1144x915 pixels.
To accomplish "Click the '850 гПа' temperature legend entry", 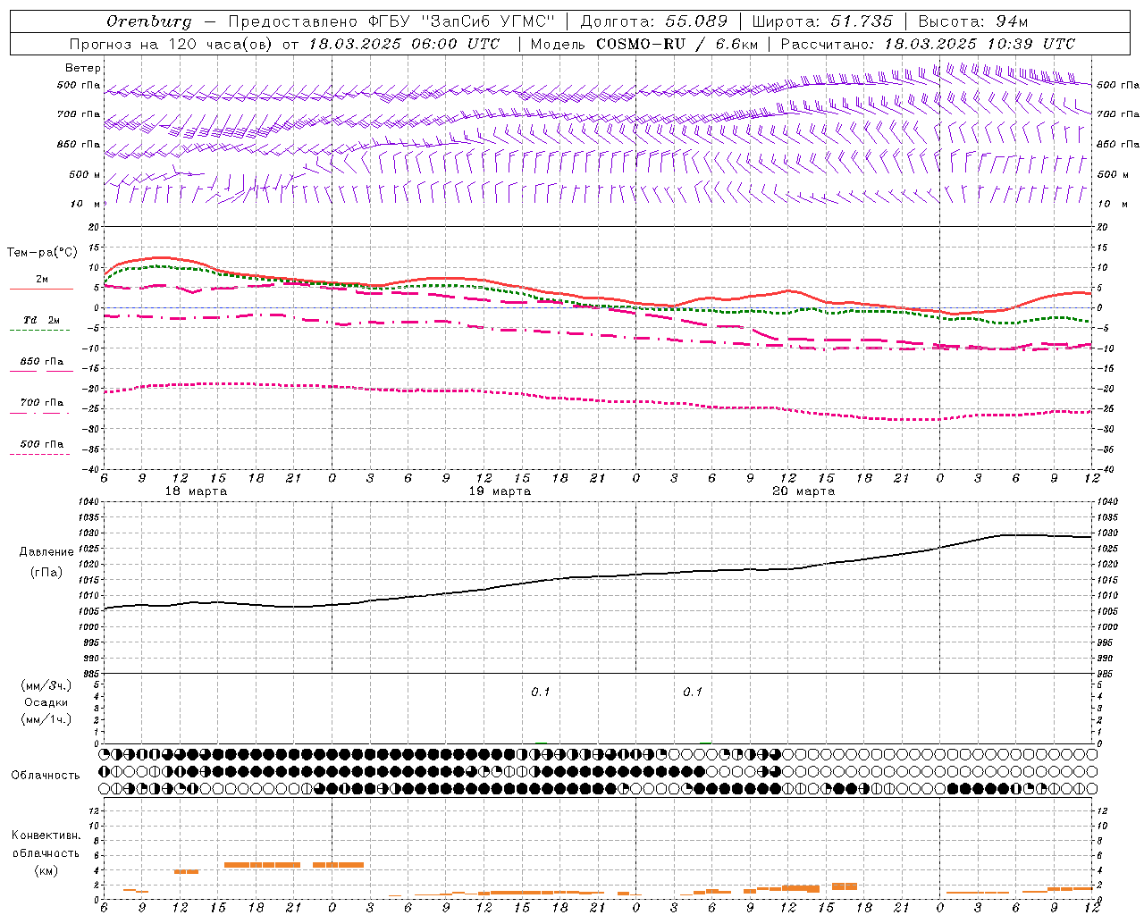I will coord(42,362).
